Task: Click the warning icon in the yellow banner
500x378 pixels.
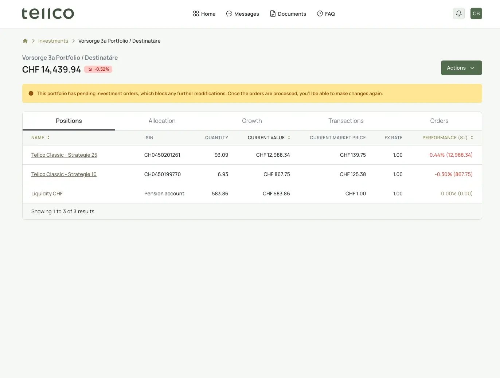Action: click(31, 93)
